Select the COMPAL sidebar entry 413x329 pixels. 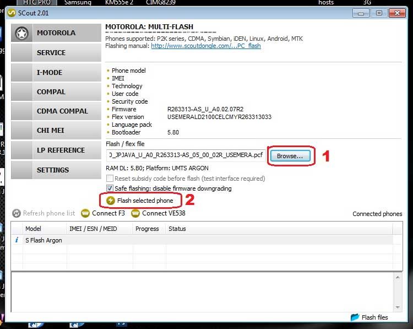click(x=56, y=91)
